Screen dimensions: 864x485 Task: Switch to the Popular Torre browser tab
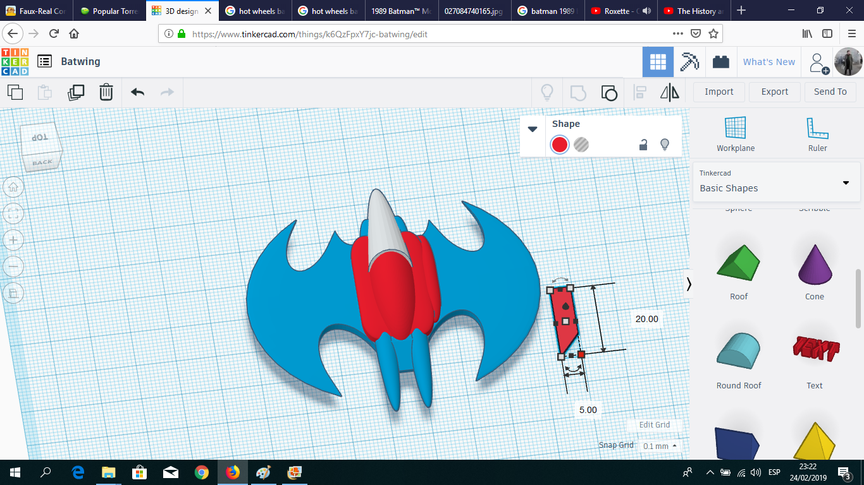pyautogui.click(x=109, y=11)
